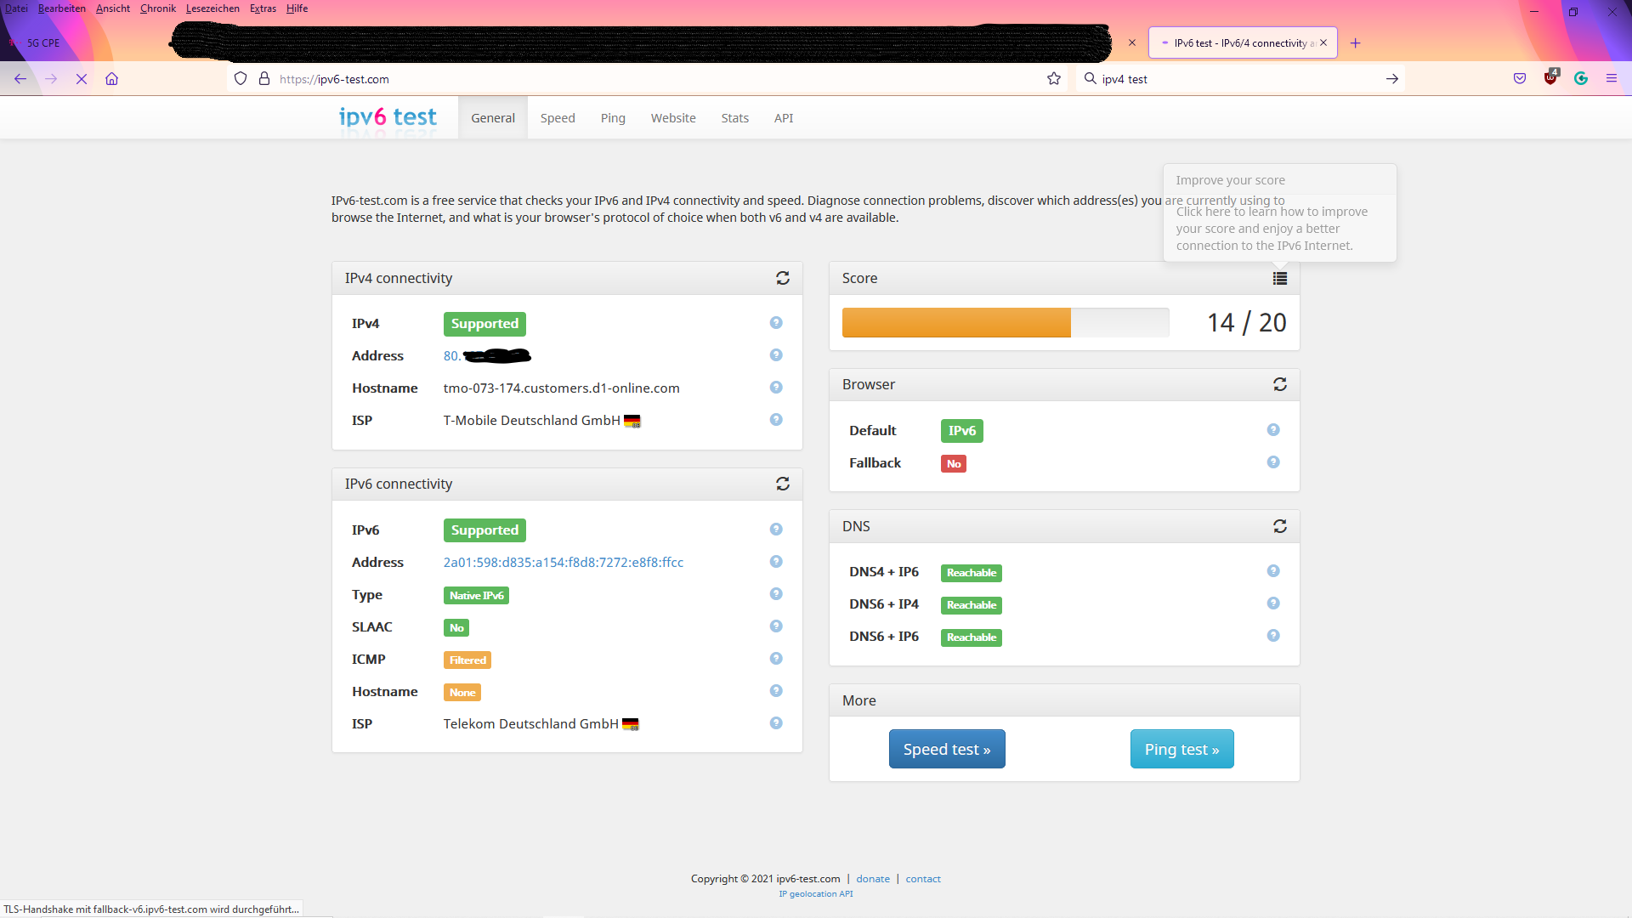Switch to the Speed tab
1632x918 pixels.
[558, 118]
